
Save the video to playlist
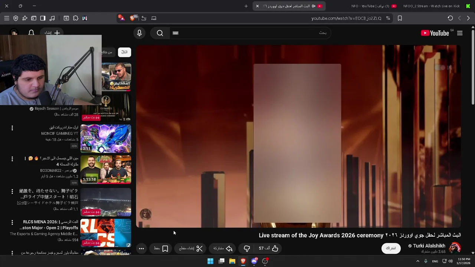(161, 248)
